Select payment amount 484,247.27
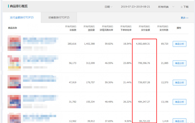The height and width of the screenshot is (123, 195). click(x=144, y=102)
